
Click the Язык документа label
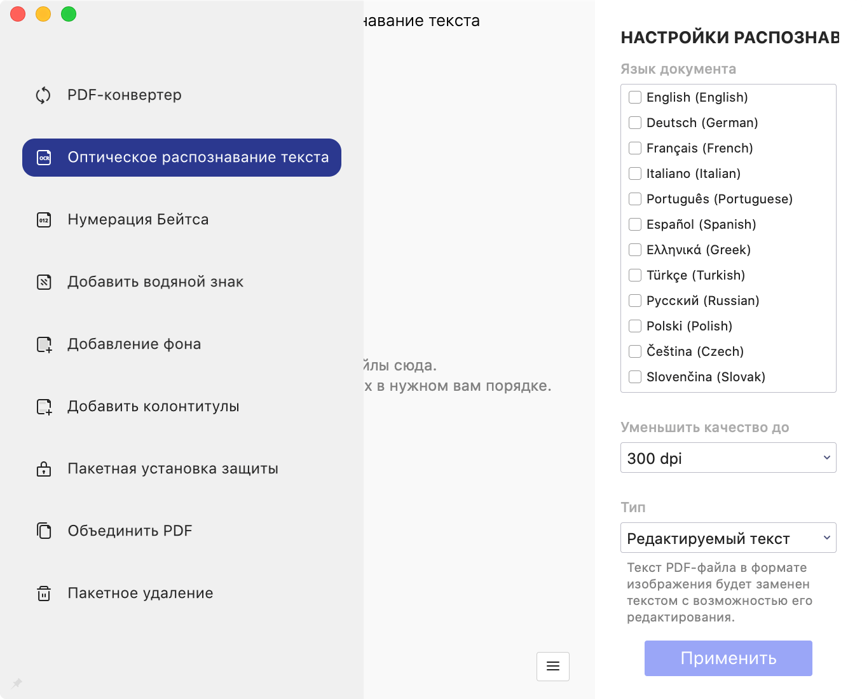point(678,69)
